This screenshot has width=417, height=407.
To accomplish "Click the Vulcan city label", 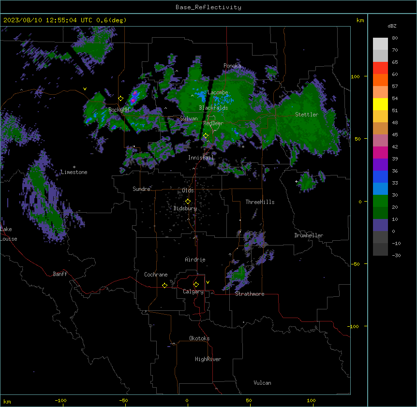I will click(x=263, y=383).
